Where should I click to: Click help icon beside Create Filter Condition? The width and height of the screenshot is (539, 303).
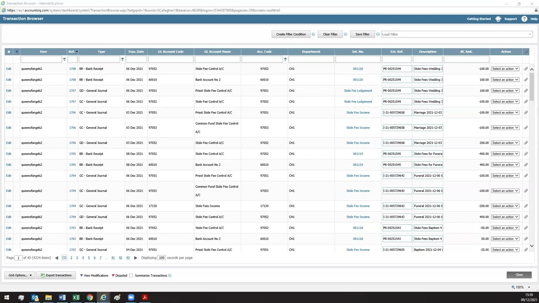point(313,34)
